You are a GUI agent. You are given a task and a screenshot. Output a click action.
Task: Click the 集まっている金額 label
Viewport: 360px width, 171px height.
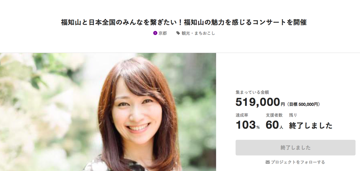point(252,93)
